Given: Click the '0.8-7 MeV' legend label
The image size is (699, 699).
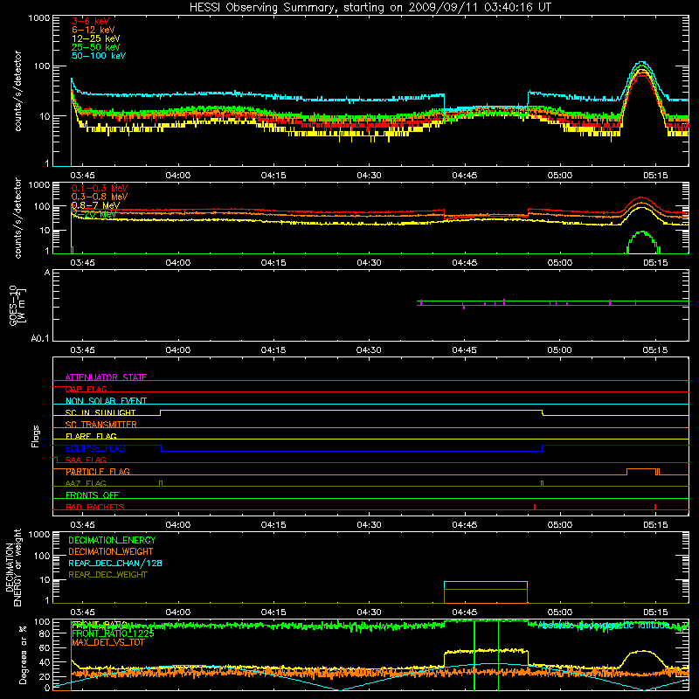Looking at the screenshot, I should tap(95, 205).
